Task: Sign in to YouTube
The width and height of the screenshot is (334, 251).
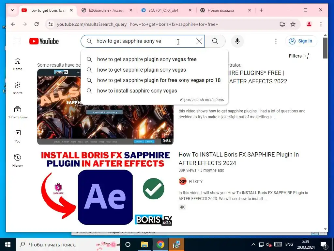Action: [301, 41]
